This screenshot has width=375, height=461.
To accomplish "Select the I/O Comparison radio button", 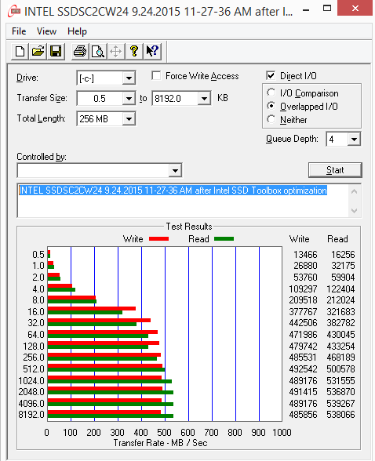I will [x=271, y=93].
